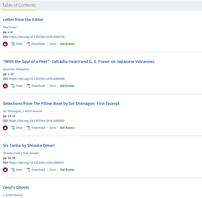This screenshot has width=202, height=198.
Task: Click PDF icon for Six Tanka
Action: coord(28,170)
